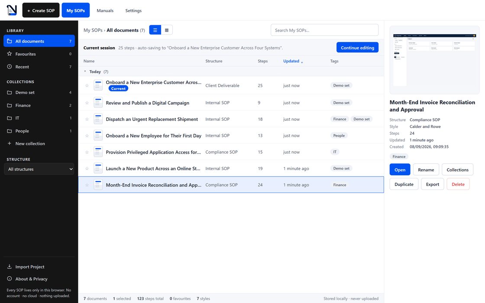485x303 pixels.
Task: Click the Finance tag in the detail panel
Action: (x=399, y=156)
